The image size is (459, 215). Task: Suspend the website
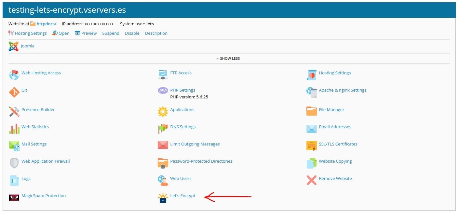tap(111, 33)
